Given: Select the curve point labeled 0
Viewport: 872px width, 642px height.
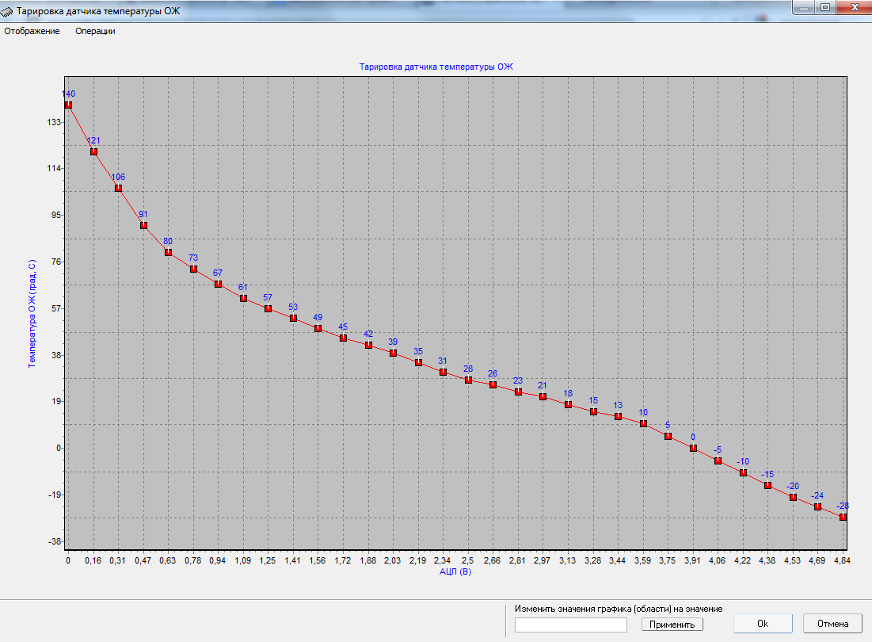Looking at the screenshot, I should coord(693,448).
